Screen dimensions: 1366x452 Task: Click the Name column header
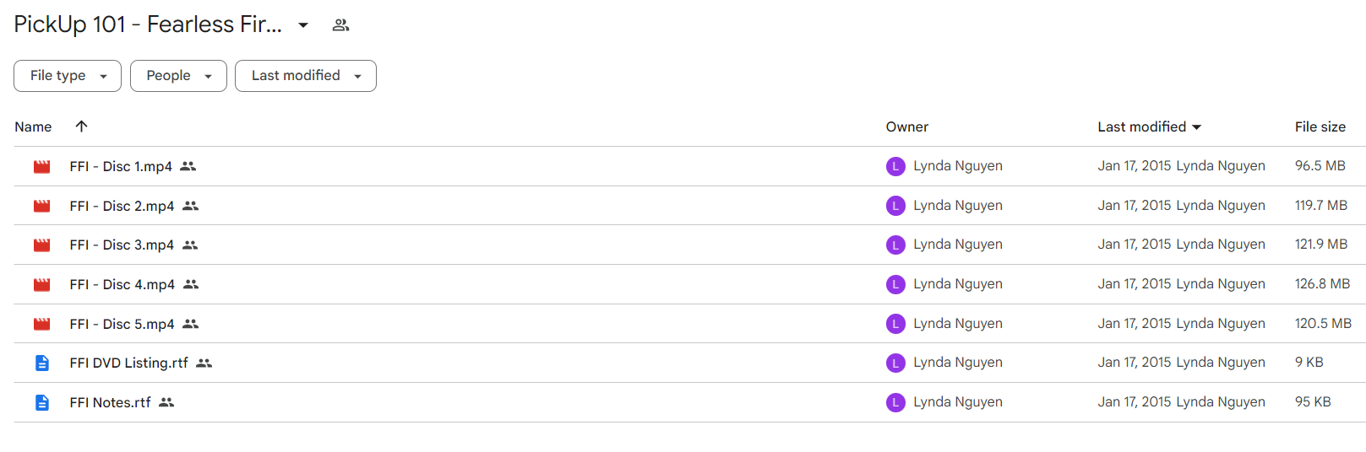click(33, 126)
